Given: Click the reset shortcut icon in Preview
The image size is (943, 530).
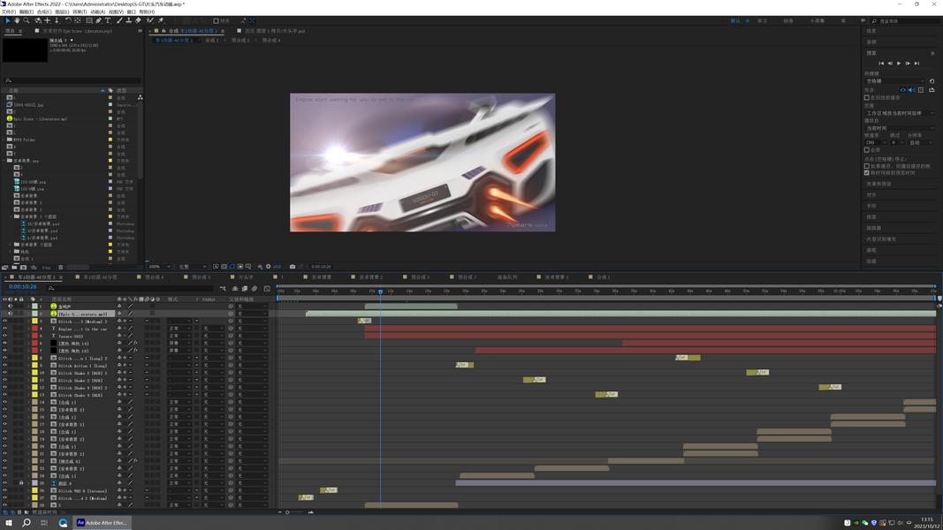Looking at the screenshot, I should pos(932,81).
